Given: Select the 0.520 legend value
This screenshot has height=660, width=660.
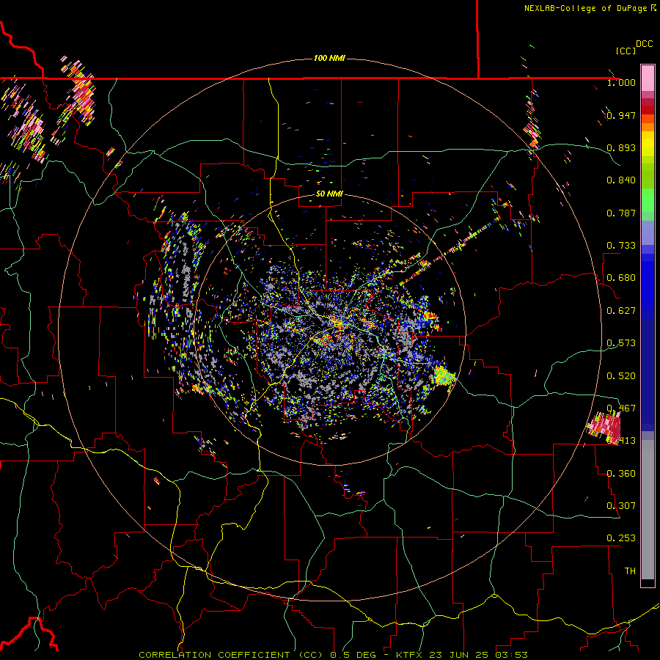Looking at the screenshot, I should pos(621,376).
